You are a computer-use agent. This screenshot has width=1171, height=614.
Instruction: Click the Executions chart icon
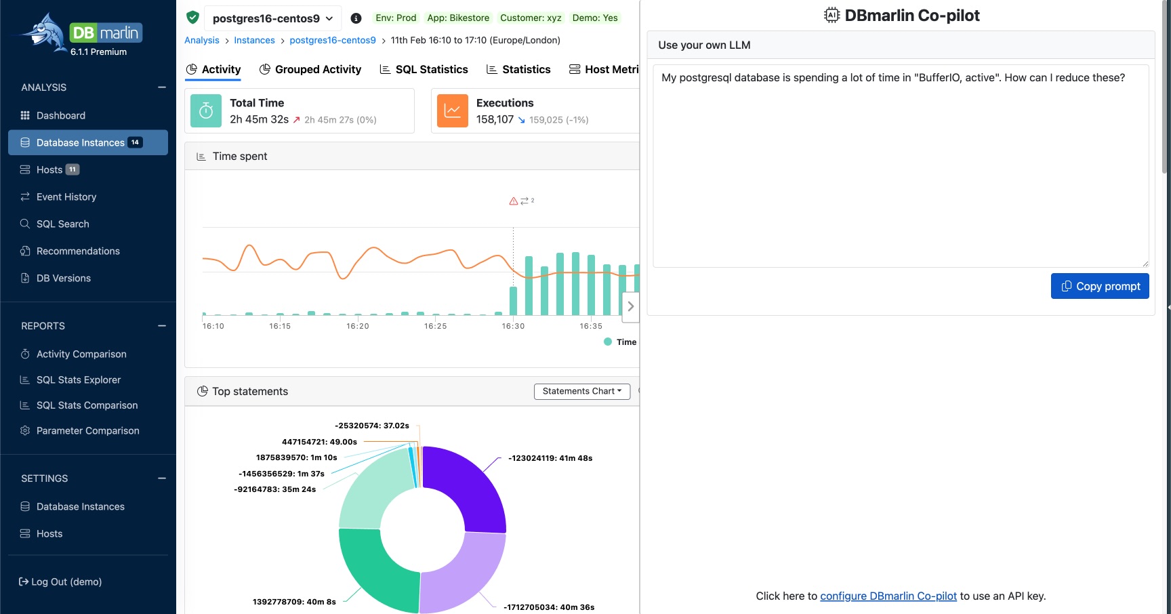tap(453, 111)
